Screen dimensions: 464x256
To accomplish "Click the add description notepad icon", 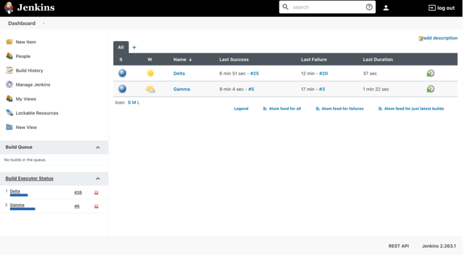I will (x=421, y=38).
